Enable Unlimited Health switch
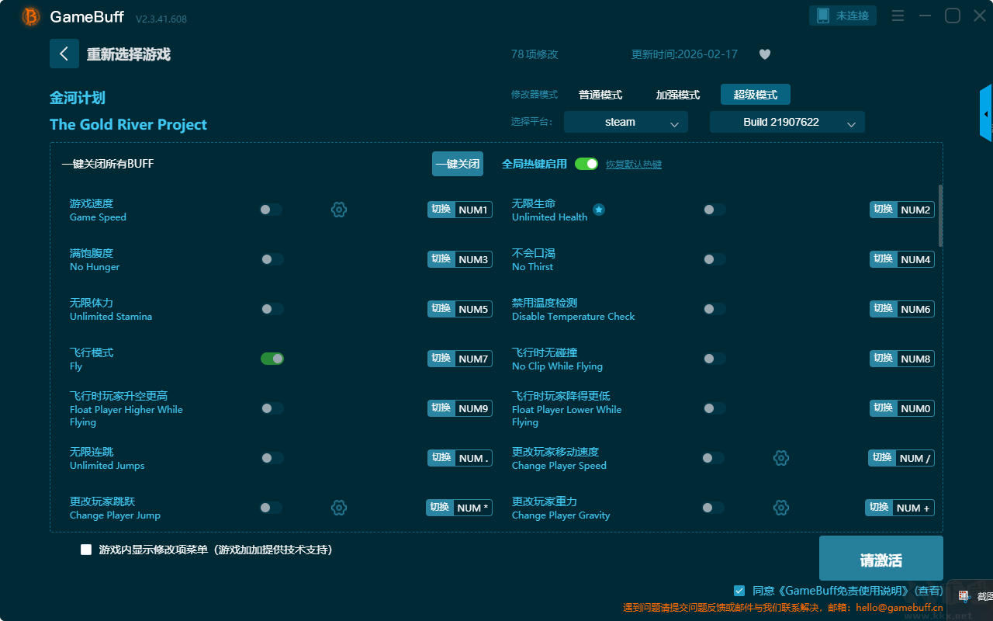 [x=714, y=210]
